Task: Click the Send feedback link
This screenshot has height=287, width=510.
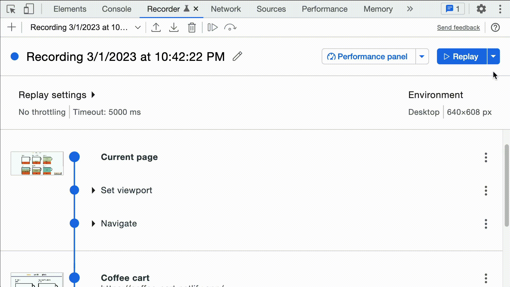Action: click(x=458, y=27)
